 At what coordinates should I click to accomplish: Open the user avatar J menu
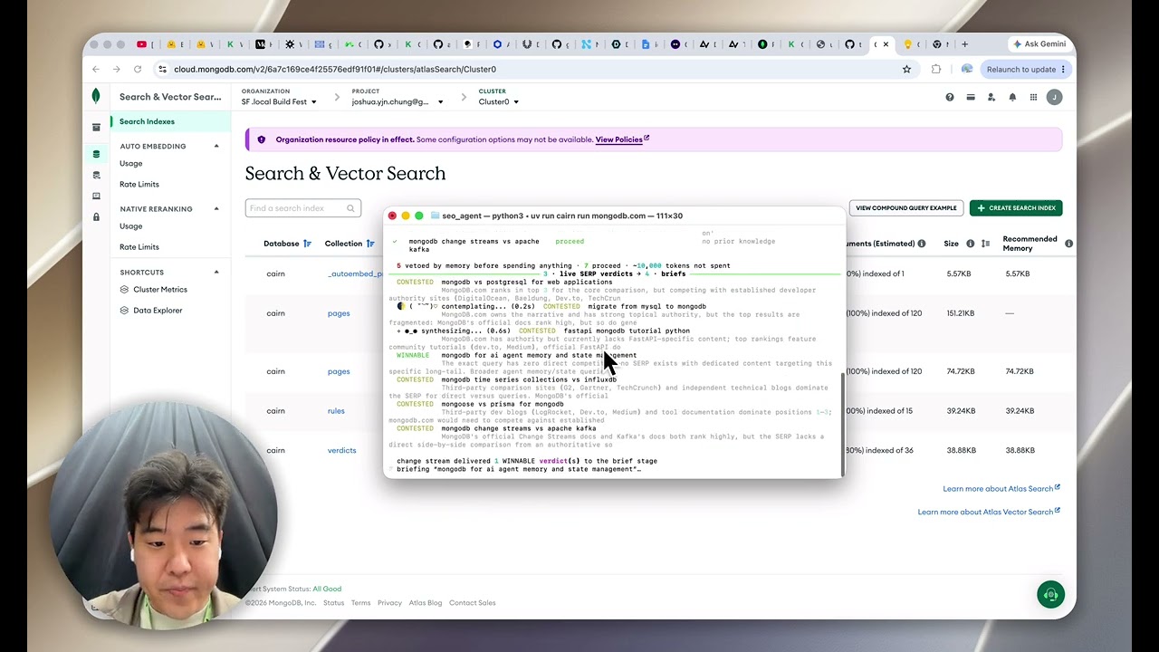click(1054, 97)
